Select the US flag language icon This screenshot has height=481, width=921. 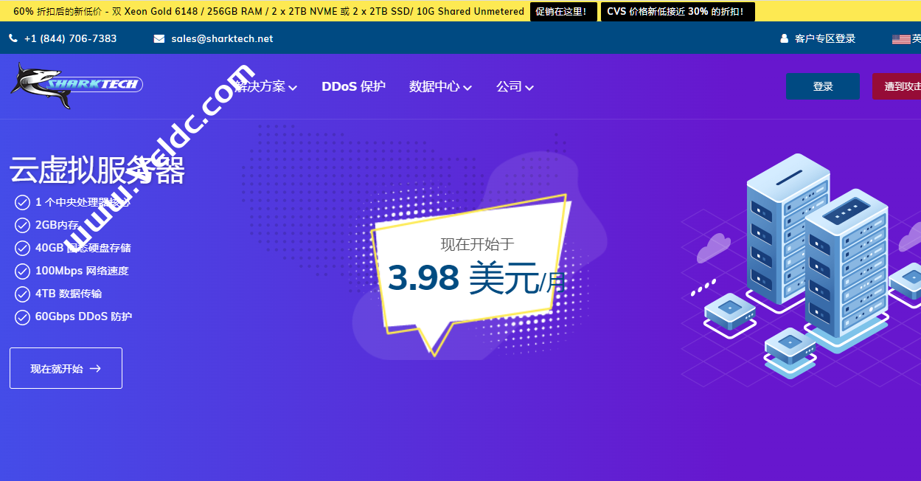pyautogui.click(x=901, y=39)
